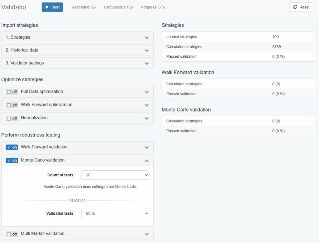The image size is (319, 243).
Task: Expand Multi Market validation chevron
Action: coord(147,234)
